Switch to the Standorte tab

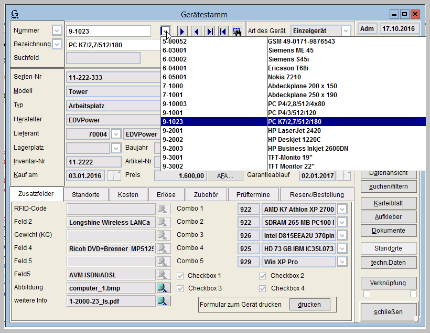click(85, 194)
